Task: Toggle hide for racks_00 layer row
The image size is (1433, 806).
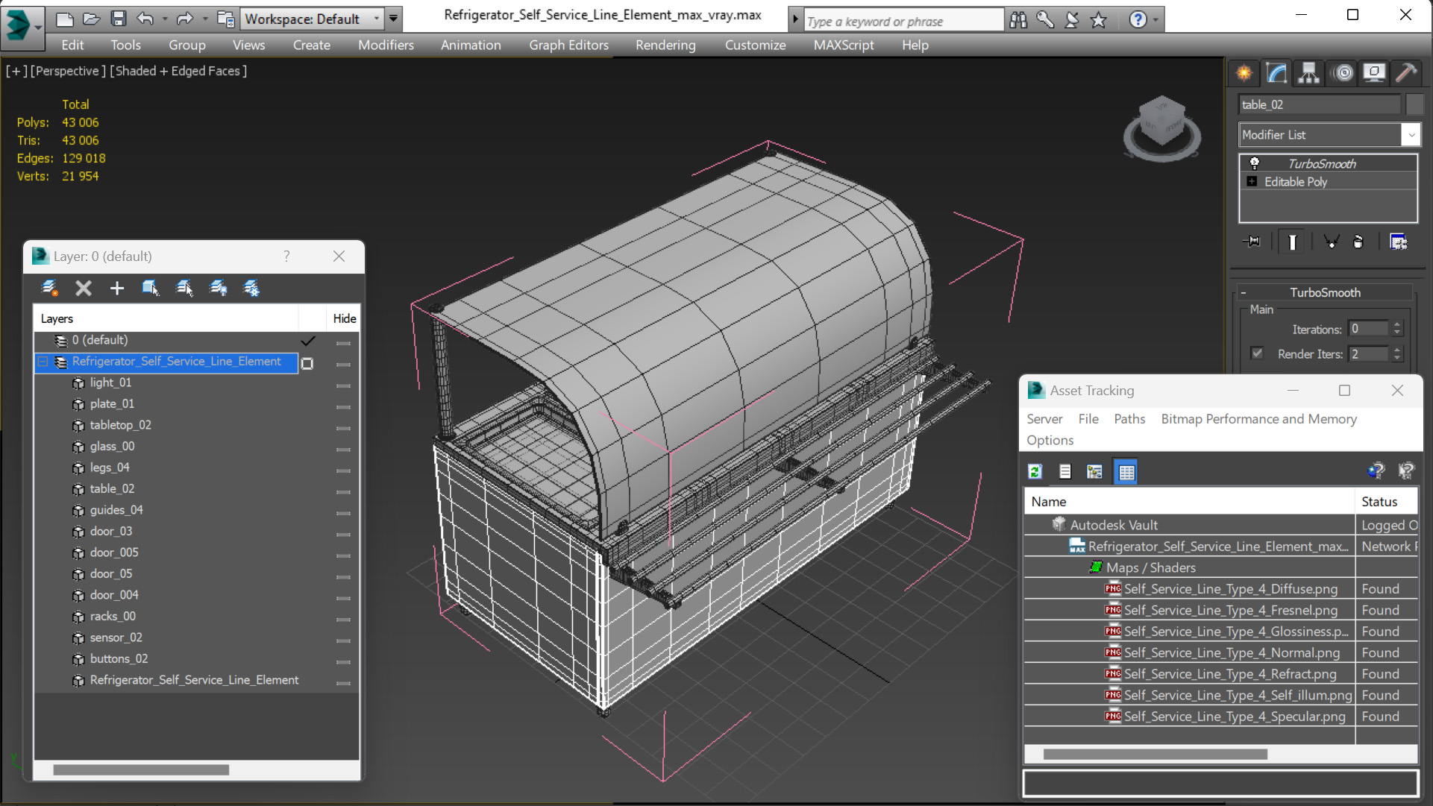Action: (343, 620)
